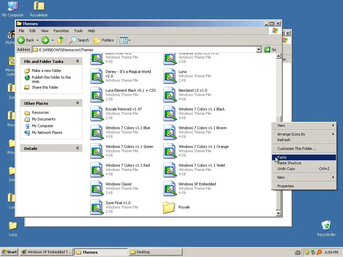Viewport: 343px width, 257px height.
Task: Open the Back history dropdown arrow
Action: point(38,40)
